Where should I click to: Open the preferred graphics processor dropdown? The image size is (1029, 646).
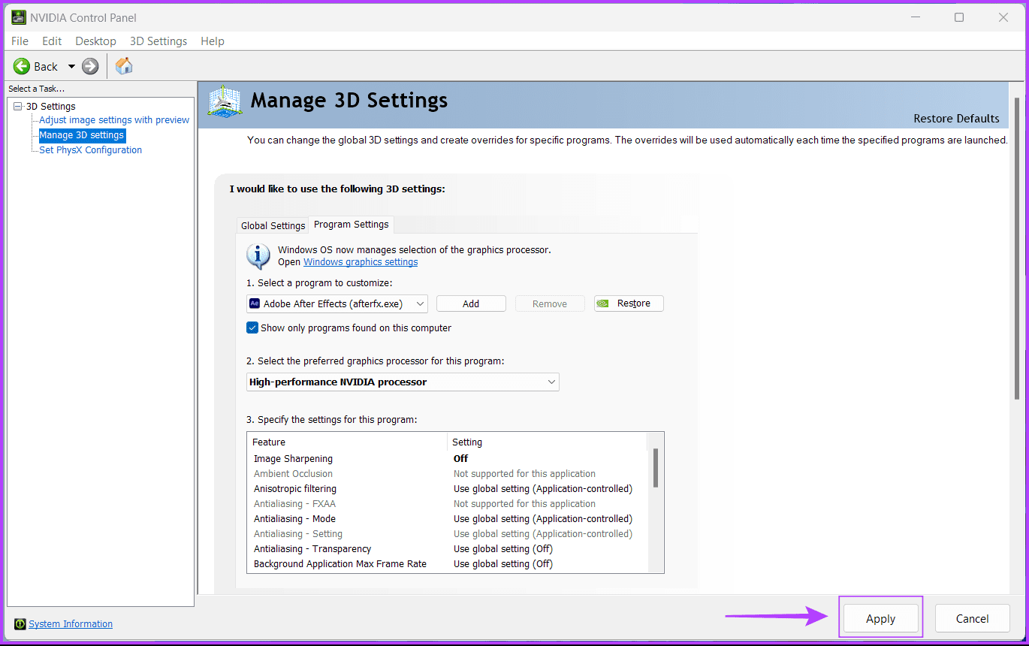click(403, 382)
